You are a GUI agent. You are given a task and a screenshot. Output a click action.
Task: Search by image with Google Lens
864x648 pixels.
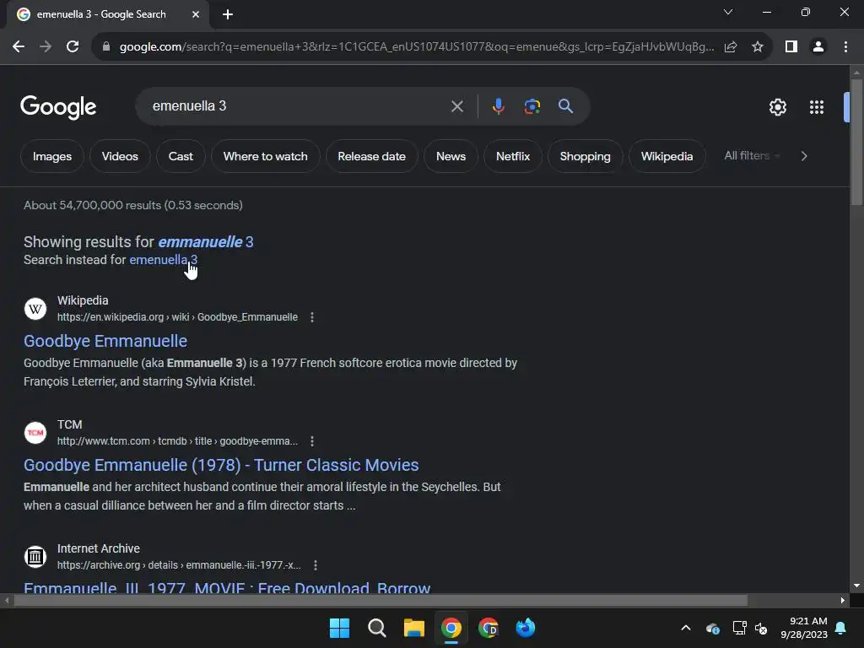(532, 106)
